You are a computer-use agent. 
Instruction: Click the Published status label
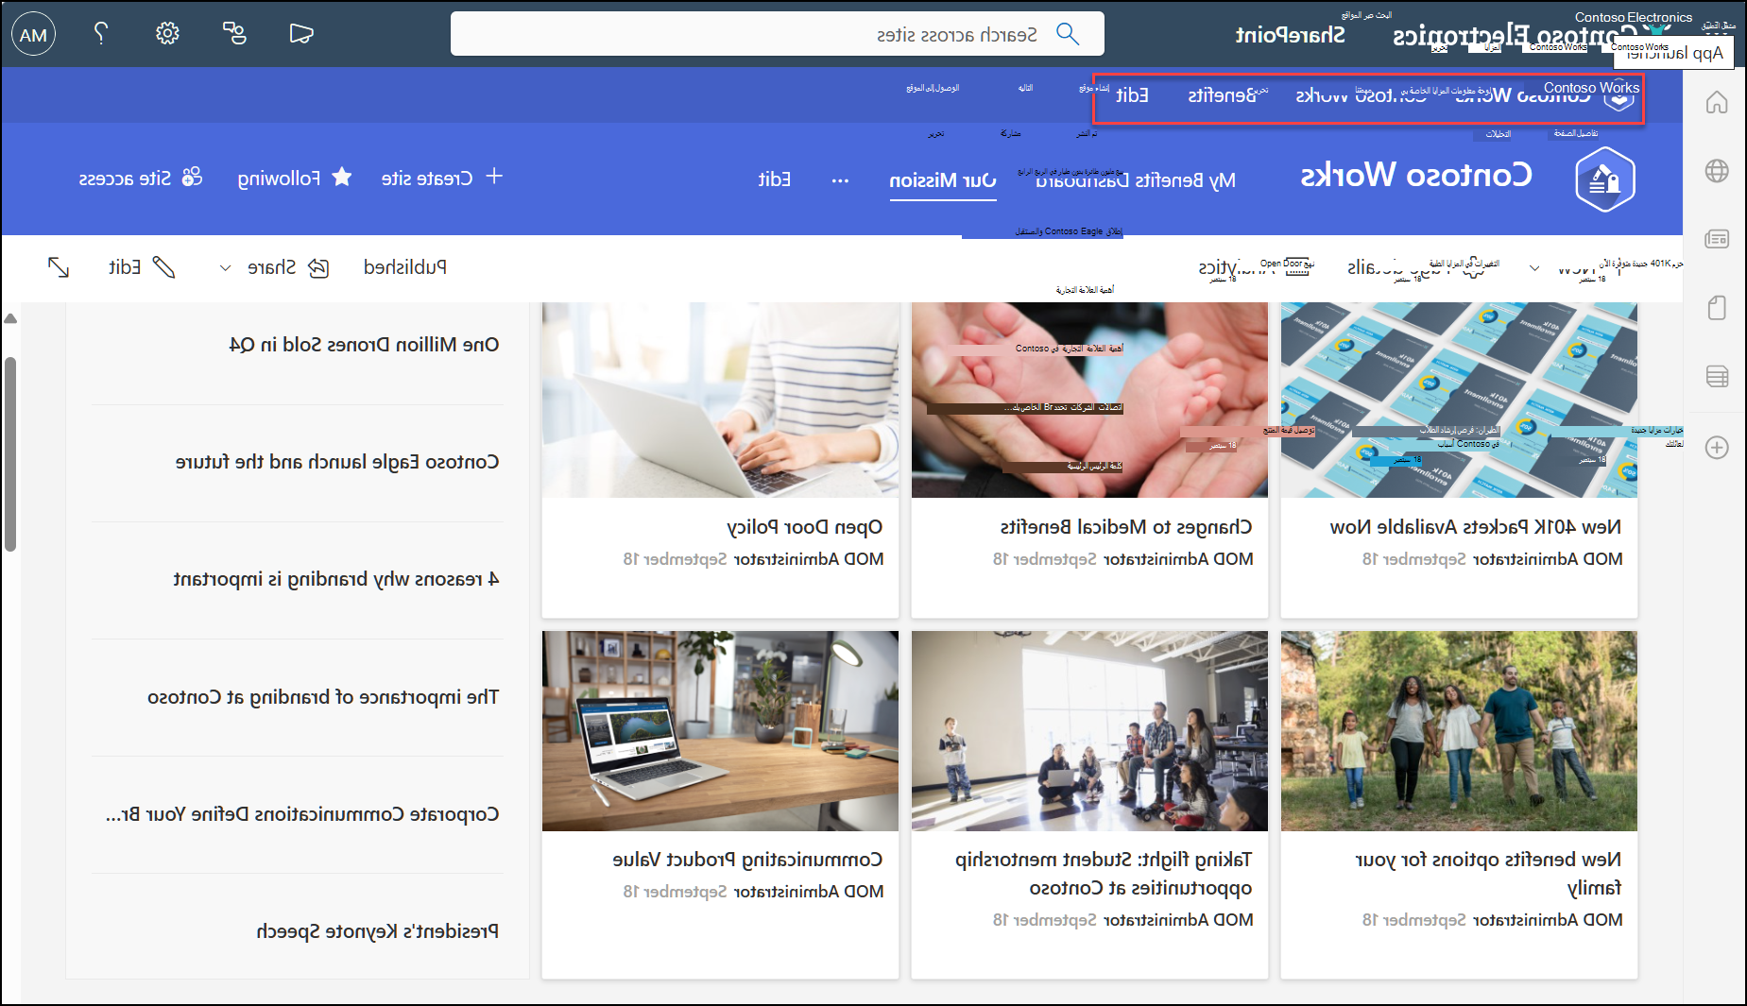[x=404, y=267]
